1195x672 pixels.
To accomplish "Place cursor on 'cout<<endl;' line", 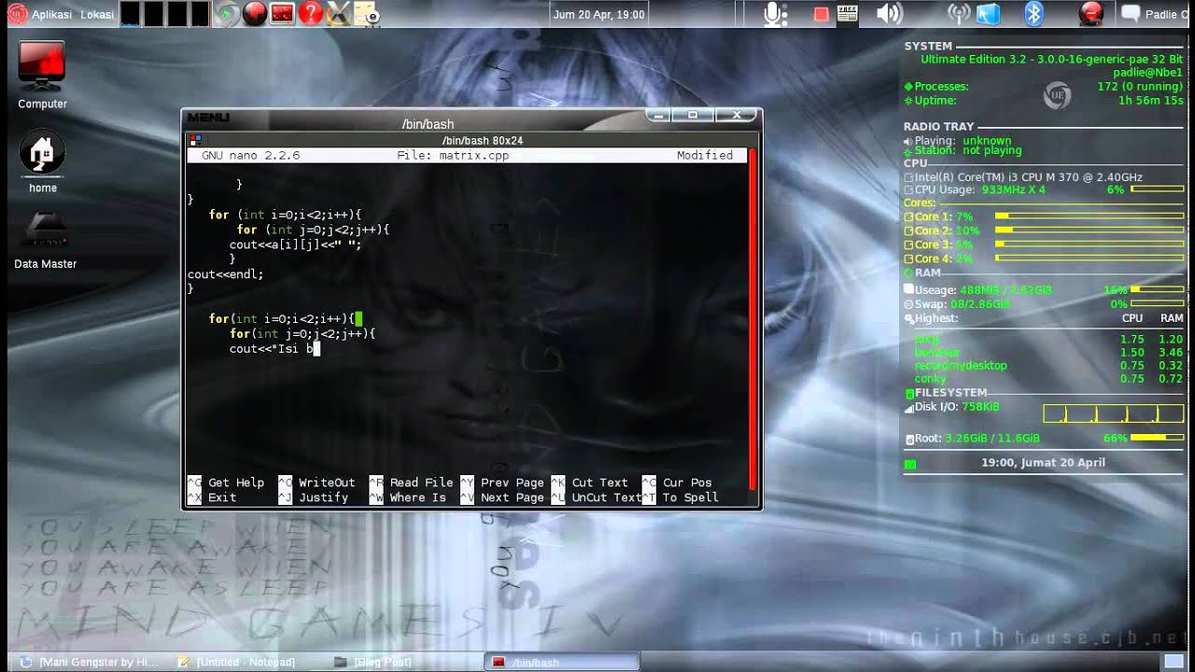I will [x=225, y=274].
